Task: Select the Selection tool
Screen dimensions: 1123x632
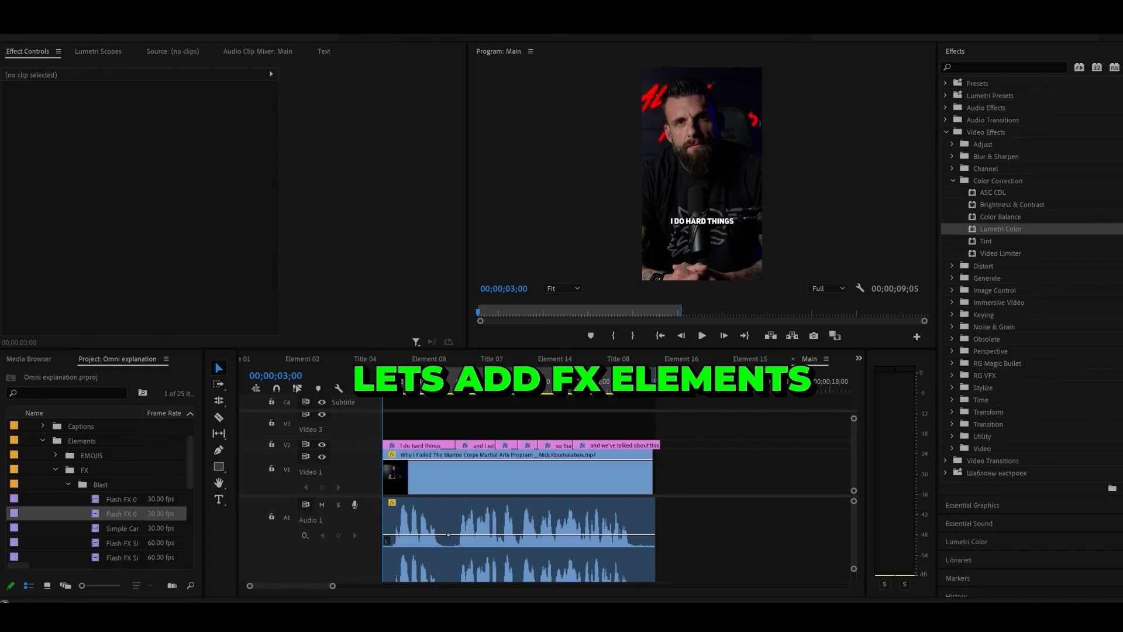Action: tap(219, 368)
